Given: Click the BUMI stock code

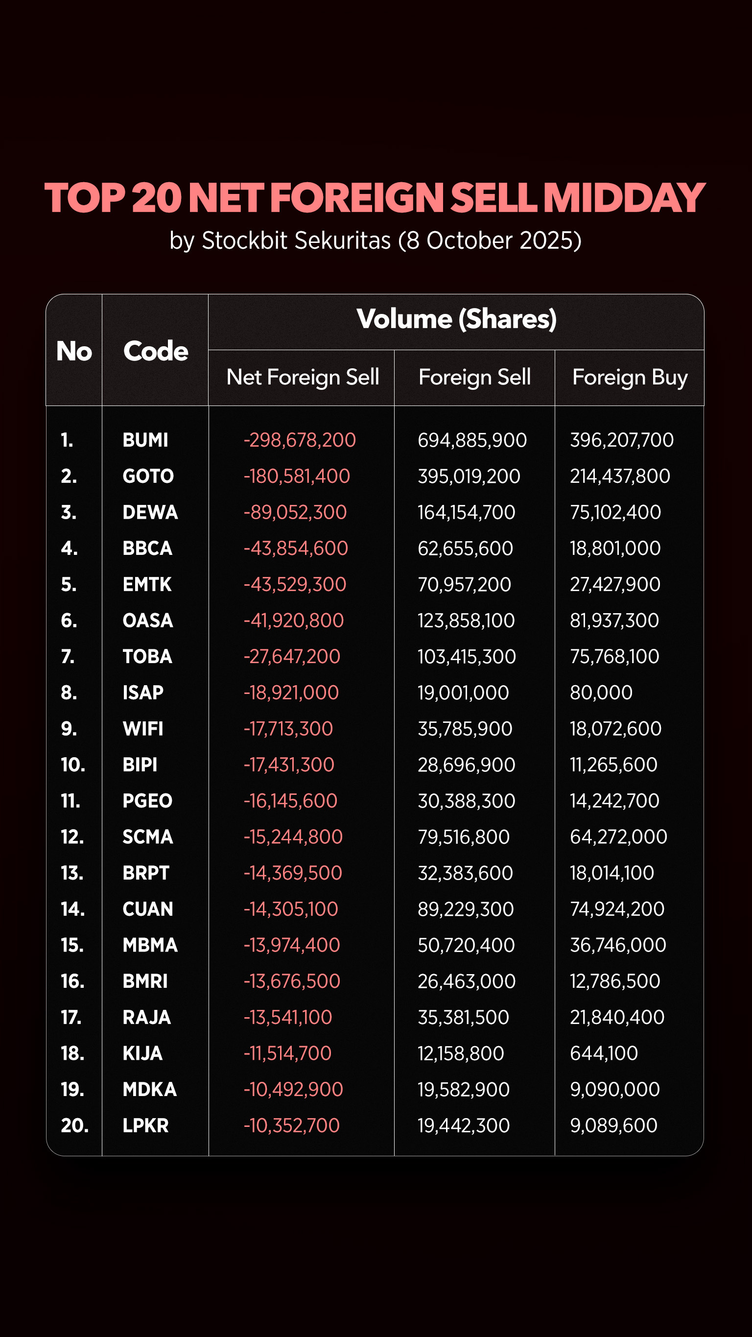Looking at the screenshot, I should (x=145, y=440).
